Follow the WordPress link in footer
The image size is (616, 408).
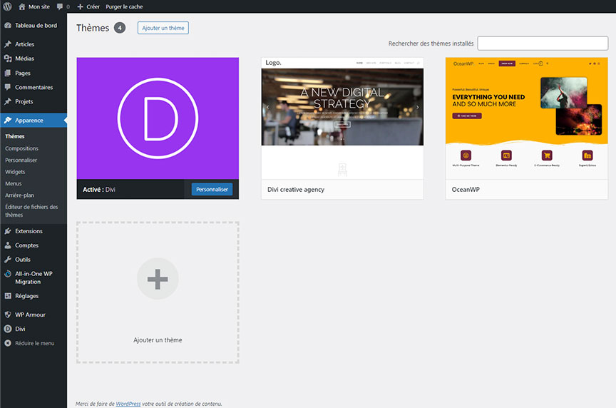128,404
